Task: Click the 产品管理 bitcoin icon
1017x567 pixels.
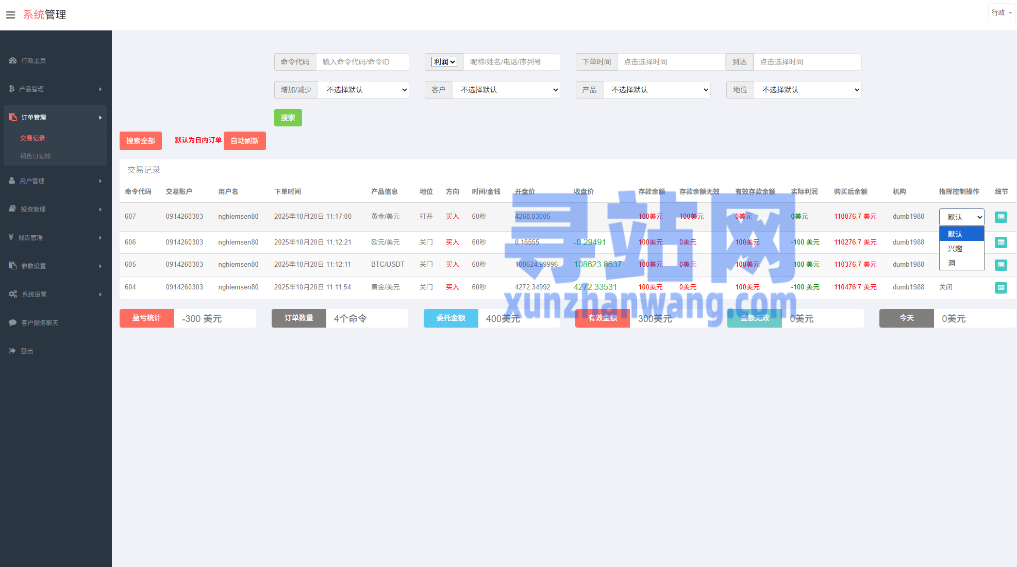Action: tap(11, 89)
